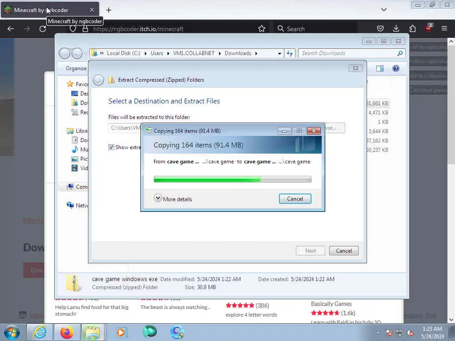Image resolution: width=455 pixels, height=341 pixels.
Task: Open the Firefox application menu
Action: 444,29
